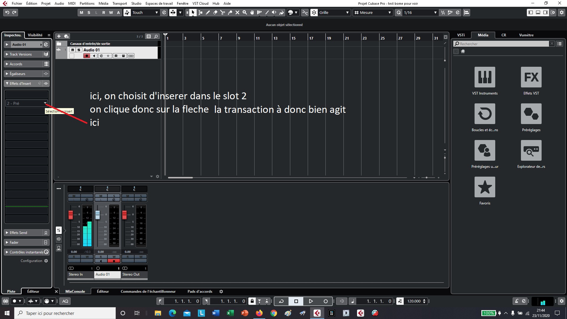Activate the Glue tool
This screenshot has height=319, width=567.
pos(230,13)
